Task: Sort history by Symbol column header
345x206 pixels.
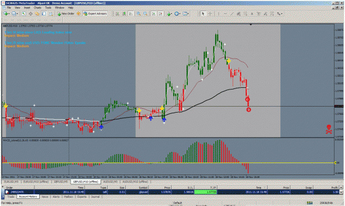Action: (137, 188)
